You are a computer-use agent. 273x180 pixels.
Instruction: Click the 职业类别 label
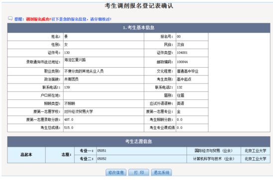point(52,71)
